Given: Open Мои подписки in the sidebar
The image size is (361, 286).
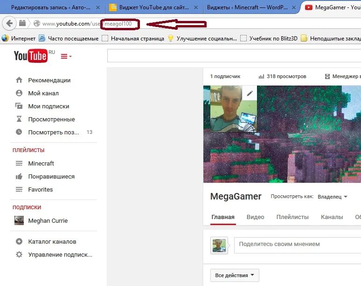Looking at the screenshot, I should point(49,106).
